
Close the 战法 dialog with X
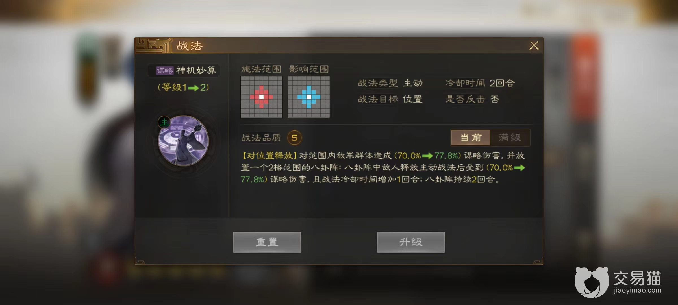pos(534,45)
